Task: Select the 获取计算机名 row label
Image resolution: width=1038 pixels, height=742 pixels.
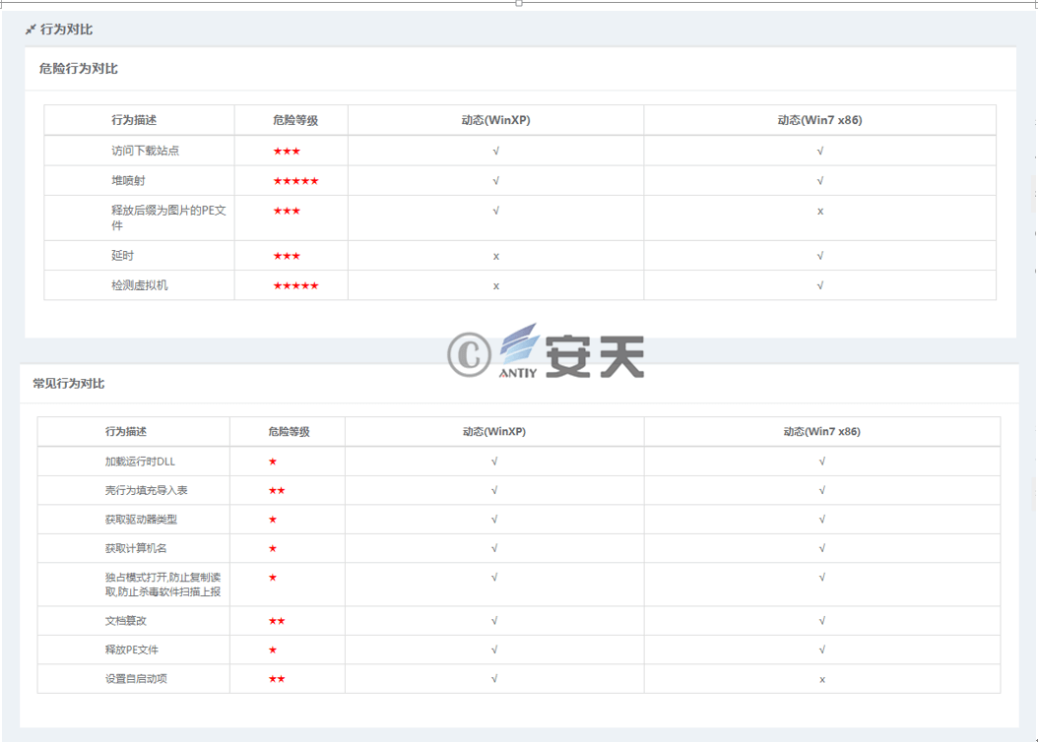Action: pyautogui.click(x=136, y=548)
